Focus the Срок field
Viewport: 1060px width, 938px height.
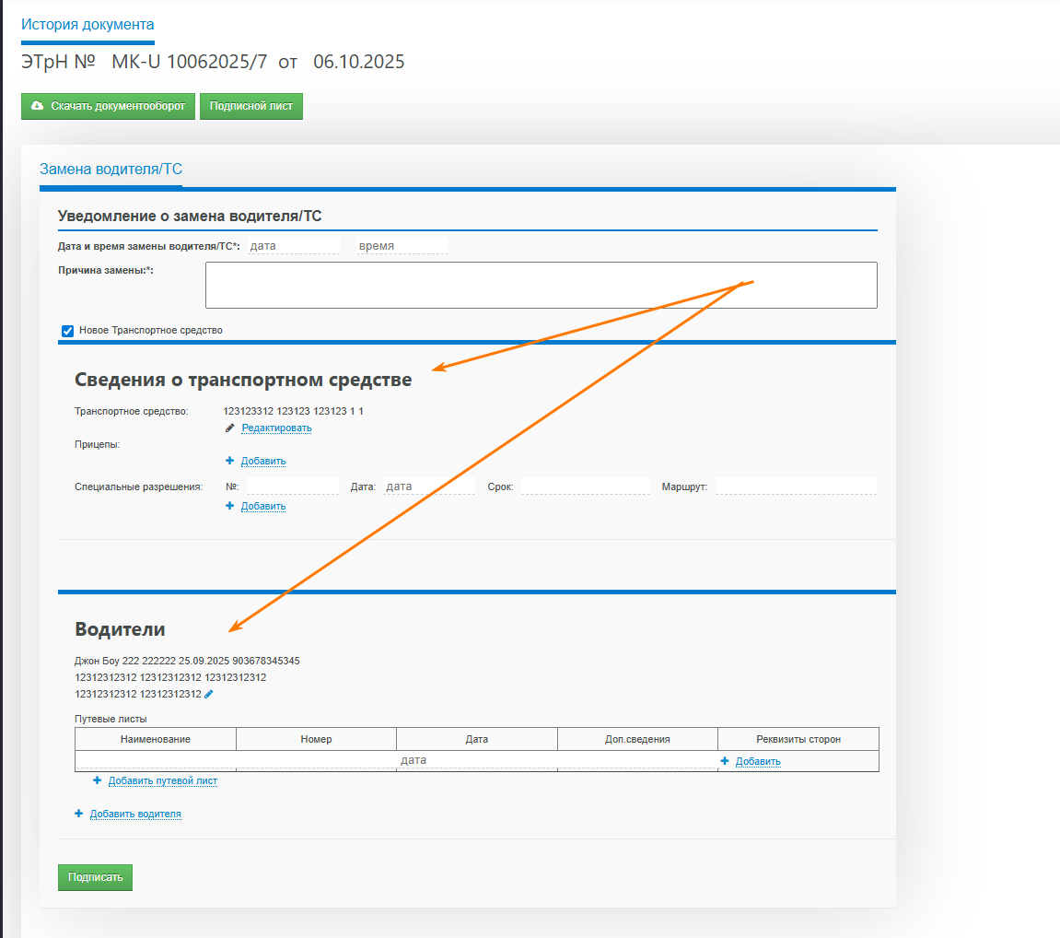click(x=586, y=487)
